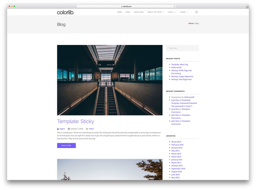This screenshot has width=256, height=190.
Task: Click the calendar icon next to January 7, 2016
Action: (69, 129)
